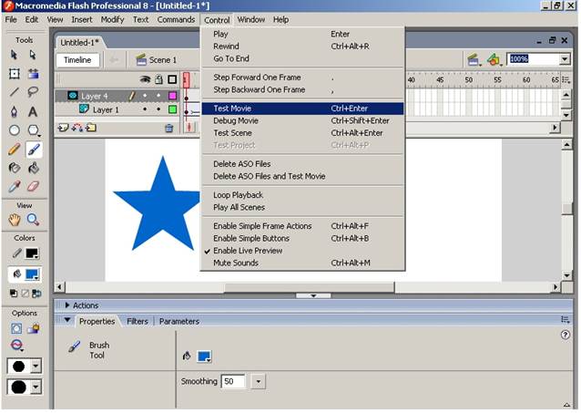Screen dimensions: 581x413
Task: Select the Pen tool
Action: (x=14, y=111)
